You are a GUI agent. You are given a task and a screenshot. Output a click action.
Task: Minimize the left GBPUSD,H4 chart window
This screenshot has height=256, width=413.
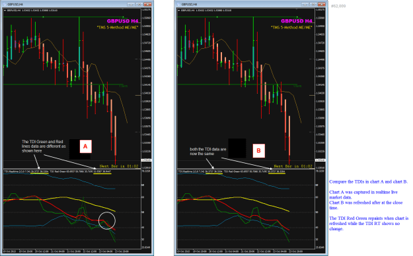pos(131,4)
